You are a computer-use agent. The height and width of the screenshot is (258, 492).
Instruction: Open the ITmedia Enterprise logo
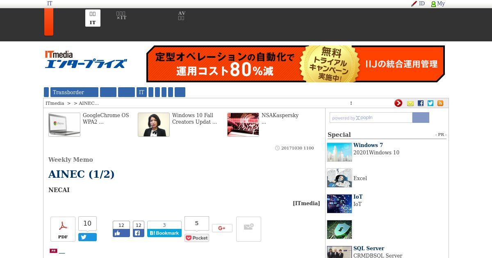pos(86,59)
